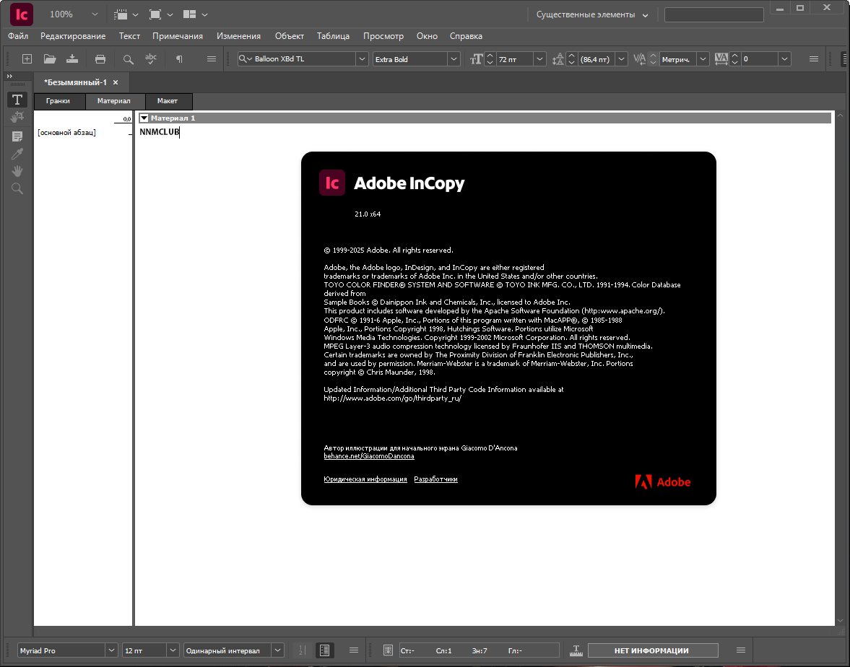Adjust leading value with stepper arrows
Image resolution: width=850 pixels, height=667 pixels.
click(x=571, y=59)
